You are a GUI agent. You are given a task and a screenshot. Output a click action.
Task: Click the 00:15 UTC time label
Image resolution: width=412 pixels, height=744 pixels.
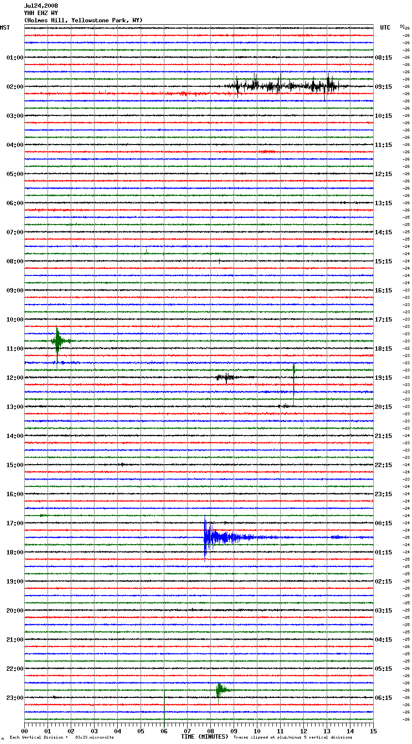pyautogui.click(x=383, y=523)
